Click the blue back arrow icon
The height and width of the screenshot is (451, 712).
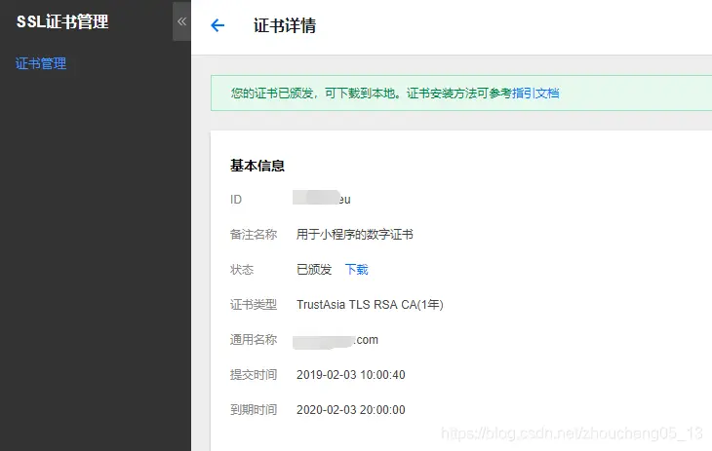(x=218, y=26)
